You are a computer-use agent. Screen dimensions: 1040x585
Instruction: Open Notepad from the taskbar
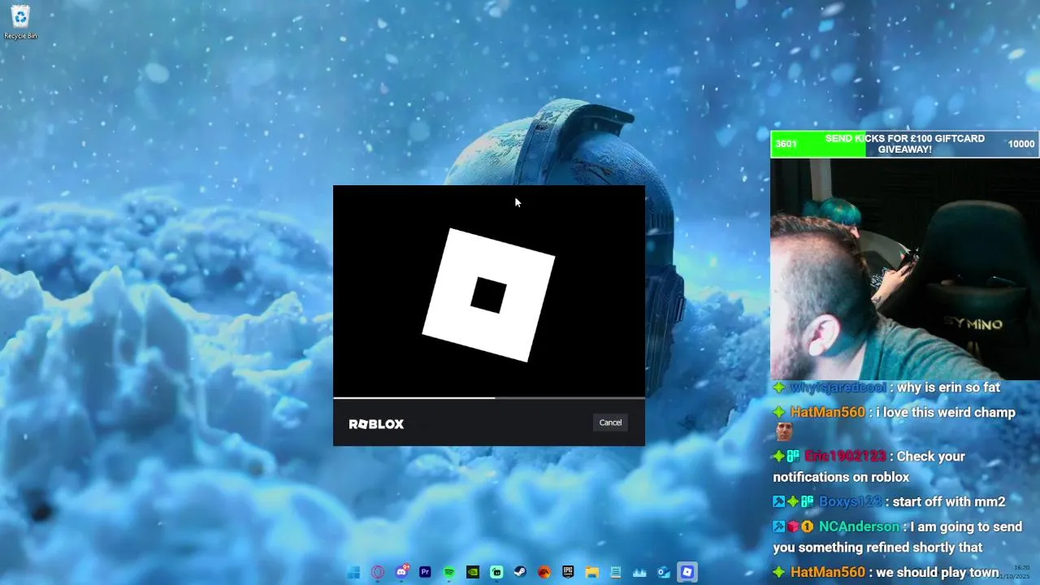pyautogui.click(x=616, y=572)
